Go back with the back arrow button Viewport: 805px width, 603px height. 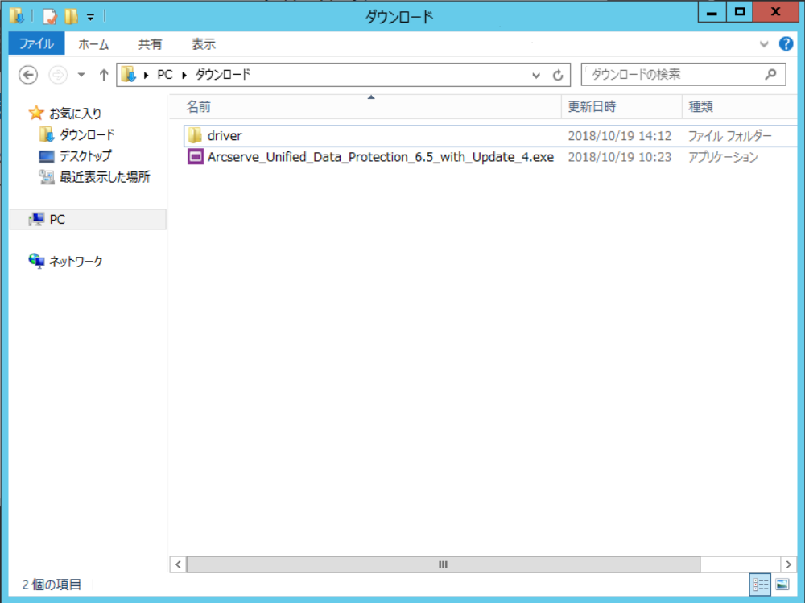tap(28, 75)
